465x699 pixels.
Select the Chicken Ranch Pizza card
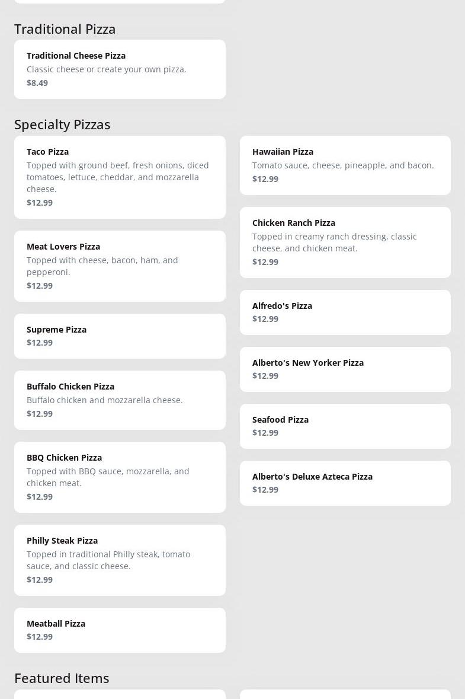pos(345,242)
